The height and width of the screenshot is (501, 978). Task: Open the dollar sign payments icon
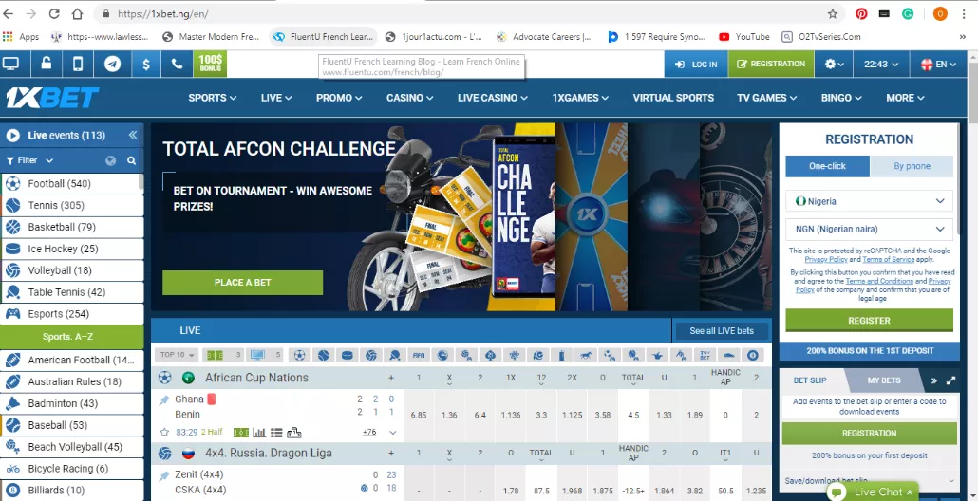[x=146, y=64]
